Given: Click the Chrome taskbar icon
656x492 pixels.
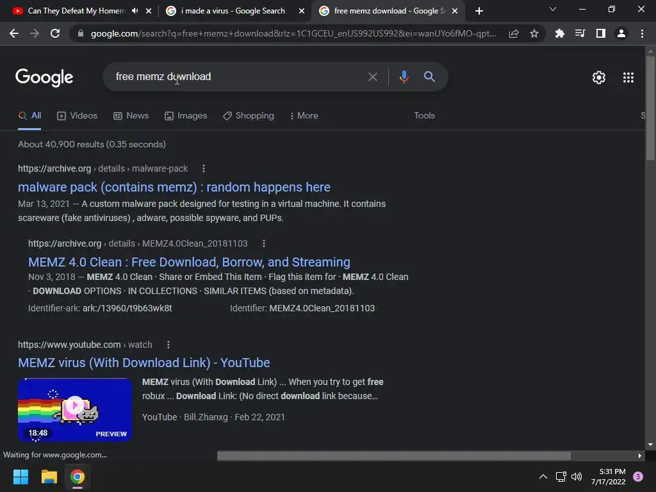Looking at the screenshot, I should 77,477.
